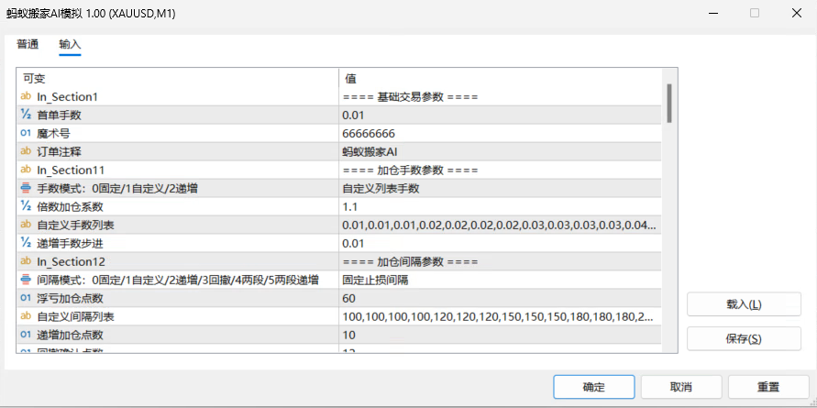The height and width of the screenshot is (408, 817).
Task: Click the 保存(S) button
Action: [744, 338]
